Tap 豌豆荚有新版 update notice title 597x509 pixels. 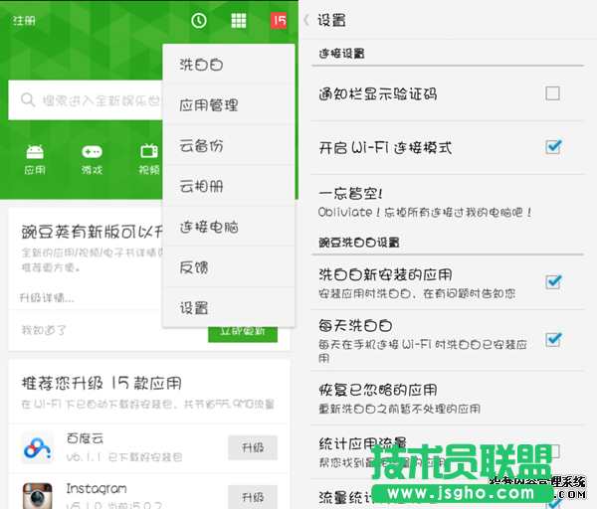pyautogui.click(x=93, y=232)
